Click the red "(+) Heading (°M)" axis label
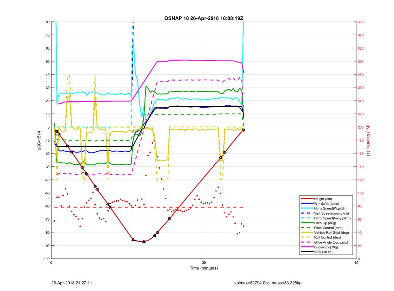 click(x=368, y=140)
